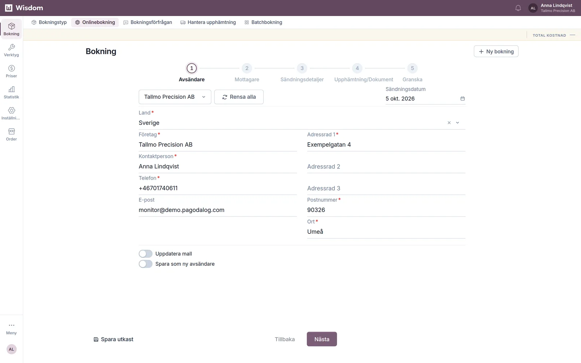Click the Företag input field
Viewport: 581px width, 363px height.
[x=218, y=144]
